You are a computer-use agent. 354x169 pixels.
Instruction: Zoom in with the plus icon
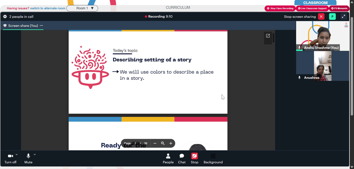[x=171, y=143]
